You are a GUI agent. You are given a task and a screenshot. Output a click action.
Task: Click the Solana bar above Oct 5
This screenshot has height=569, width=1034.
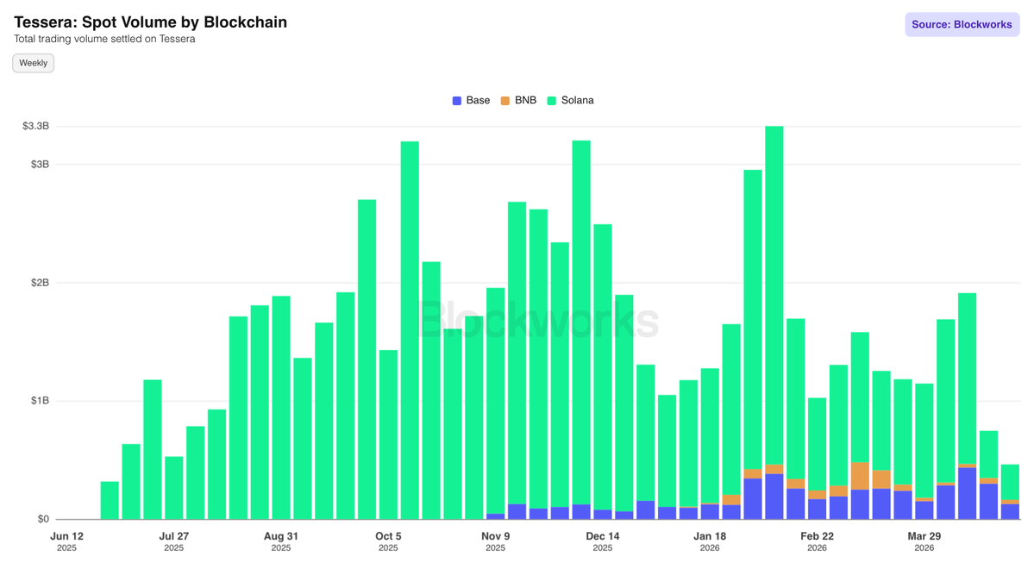[388, 435]
